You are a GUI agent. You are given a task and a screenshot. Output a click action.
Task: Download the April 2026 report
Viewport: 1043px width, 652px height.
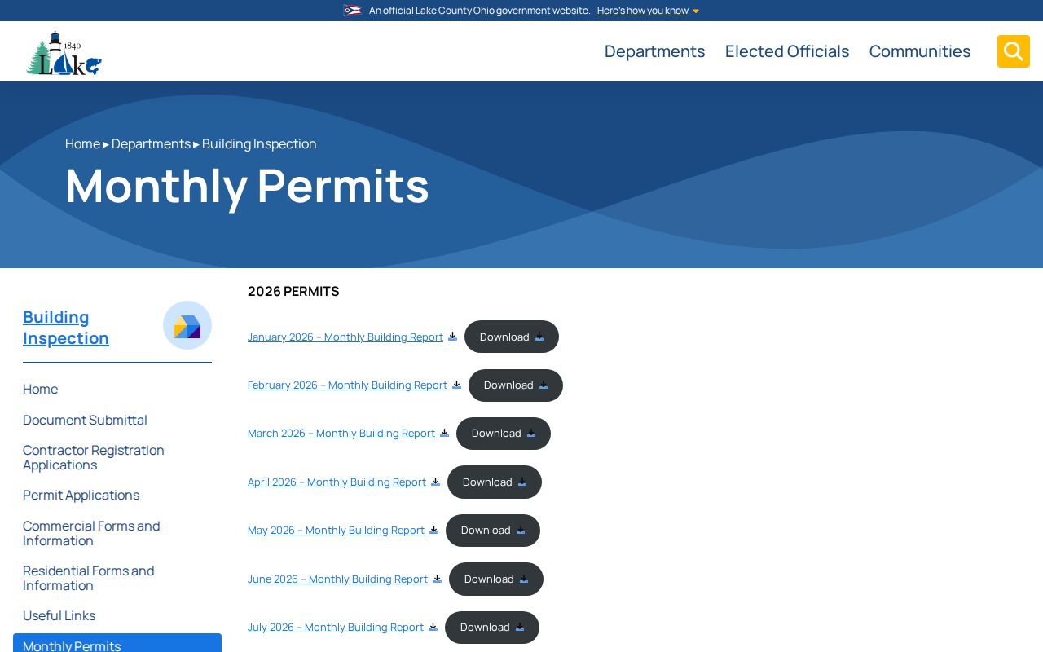(495, 482)
